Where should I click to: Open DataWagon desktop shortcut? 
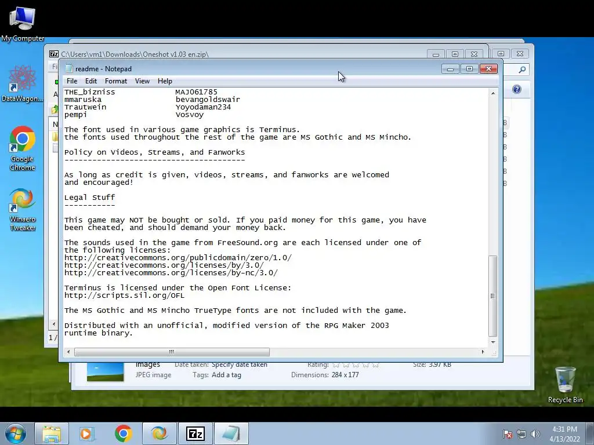click(x=22, y=83)
